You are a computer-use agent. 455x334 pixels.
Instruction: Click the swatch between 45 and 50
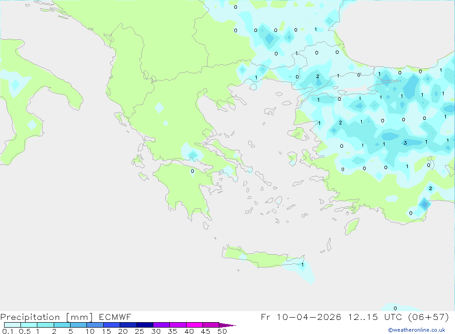(211, 325)
